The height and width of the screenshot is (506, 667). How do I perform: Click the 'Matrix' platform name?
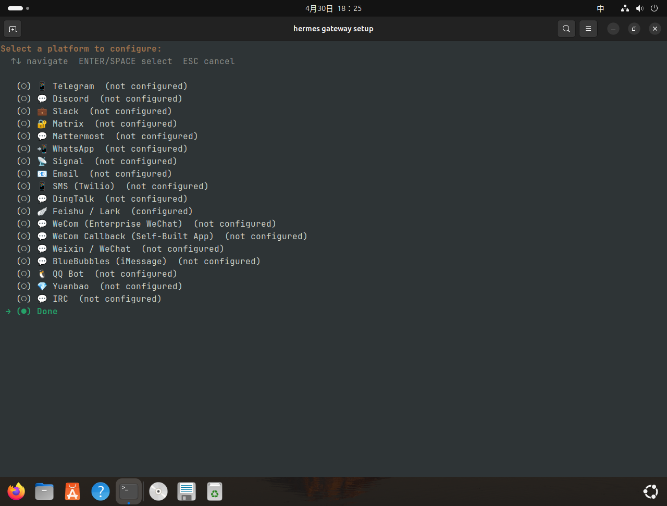point(68,124)
